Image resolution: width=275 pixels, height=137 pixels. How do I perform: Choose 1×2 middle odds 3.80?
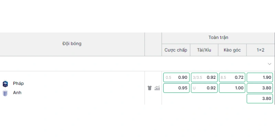tap(260, 88)
